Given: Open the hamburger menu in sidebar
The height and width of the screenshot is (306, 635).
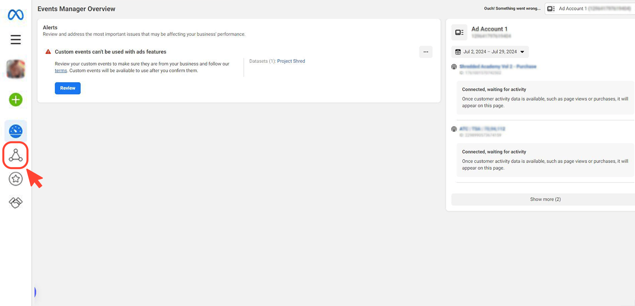Looking at the screenshot, I should tap(16, 40).
